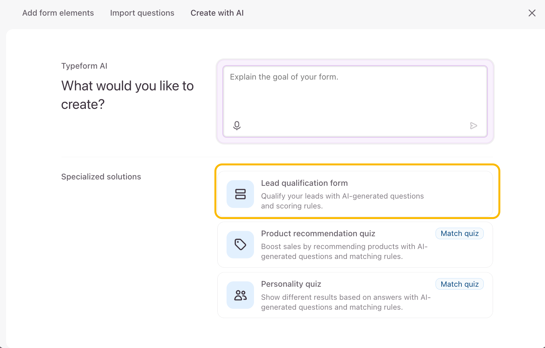Click the microphone voice input icon

pos(237,125)
